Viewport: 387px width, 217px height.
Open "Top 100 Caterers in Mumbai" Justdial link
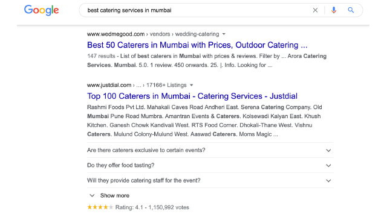[x=192, y=96]
